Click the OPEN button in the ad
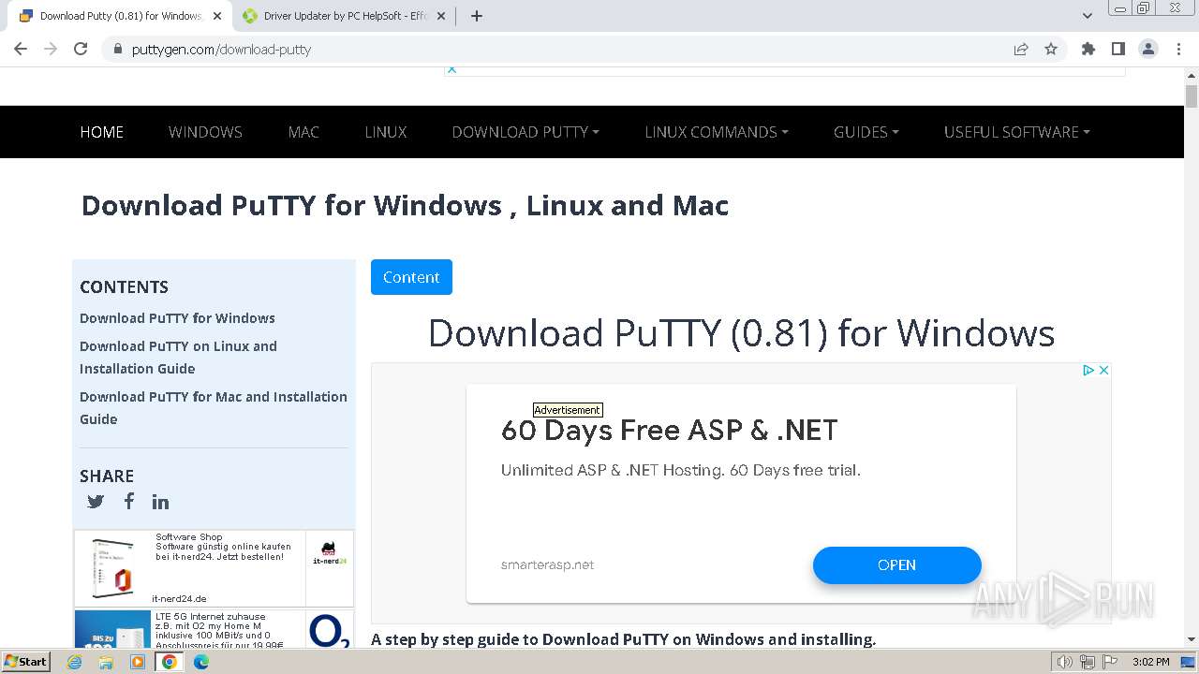The image size is (1199, 674). coord(896,564)
